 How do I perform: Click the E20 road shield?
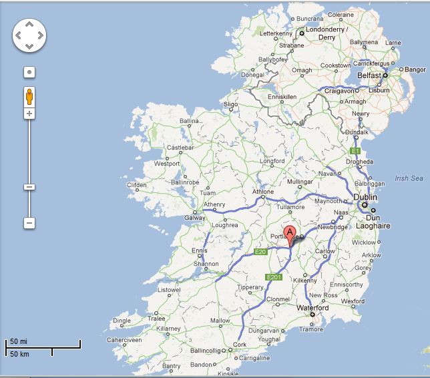pos(261,252)
